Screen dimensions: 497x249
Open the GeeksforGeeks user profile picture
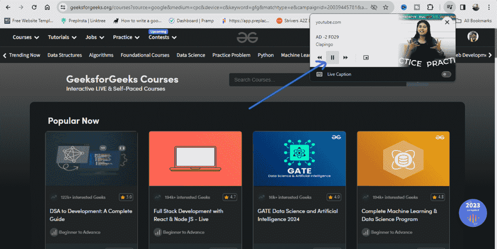pos(473,37)
